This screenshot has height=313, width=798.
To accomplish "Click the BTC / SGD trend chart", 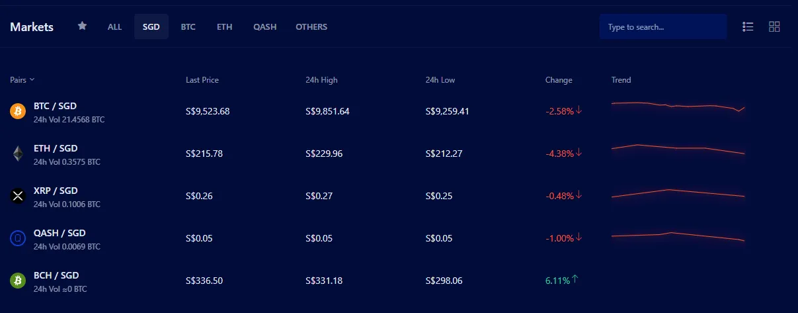I will click(678, 107).
